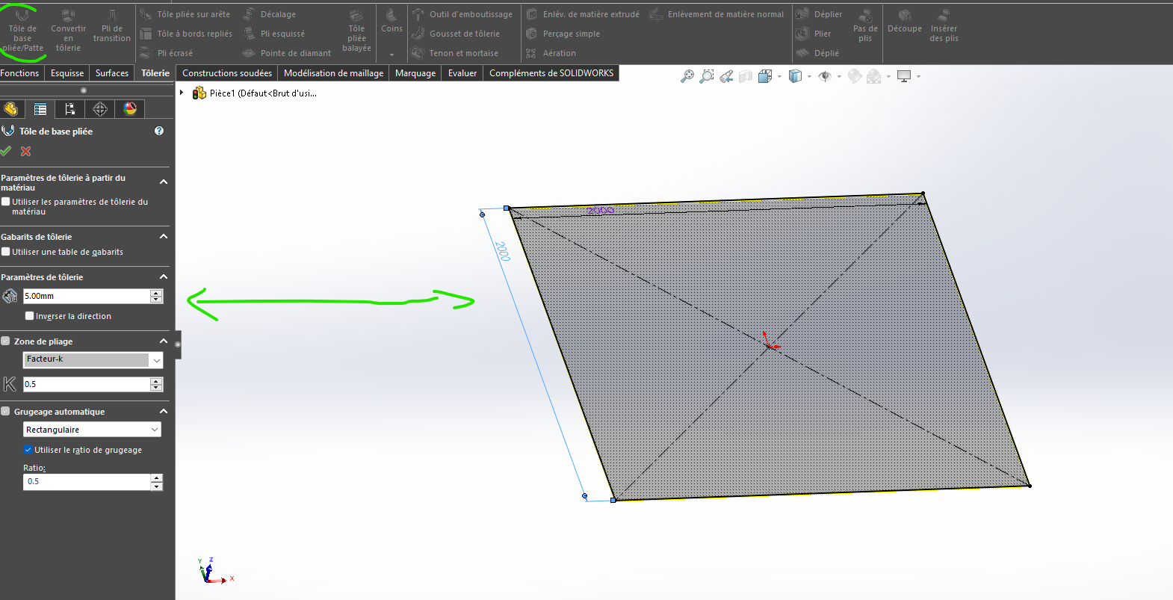This screenshot has width=1173, height=600.
Task: Click the Déplier button
Action: (819, 14)
